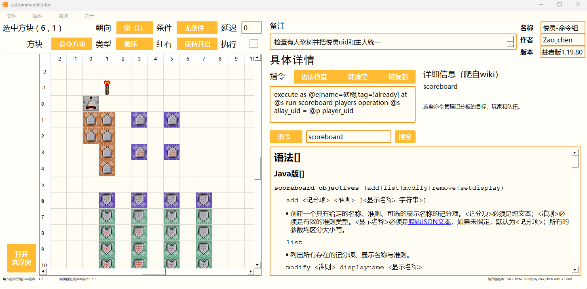Click inside the scoreboard search input field
The height and width of the screenshot is (289, 587).
348,136
